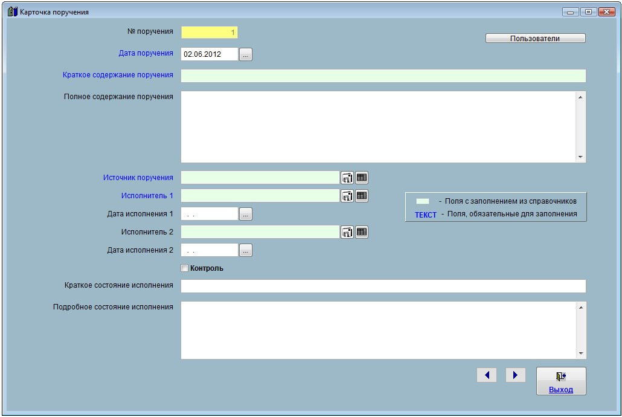
Task: Click the Выход exit button
Action: point(561,381)
